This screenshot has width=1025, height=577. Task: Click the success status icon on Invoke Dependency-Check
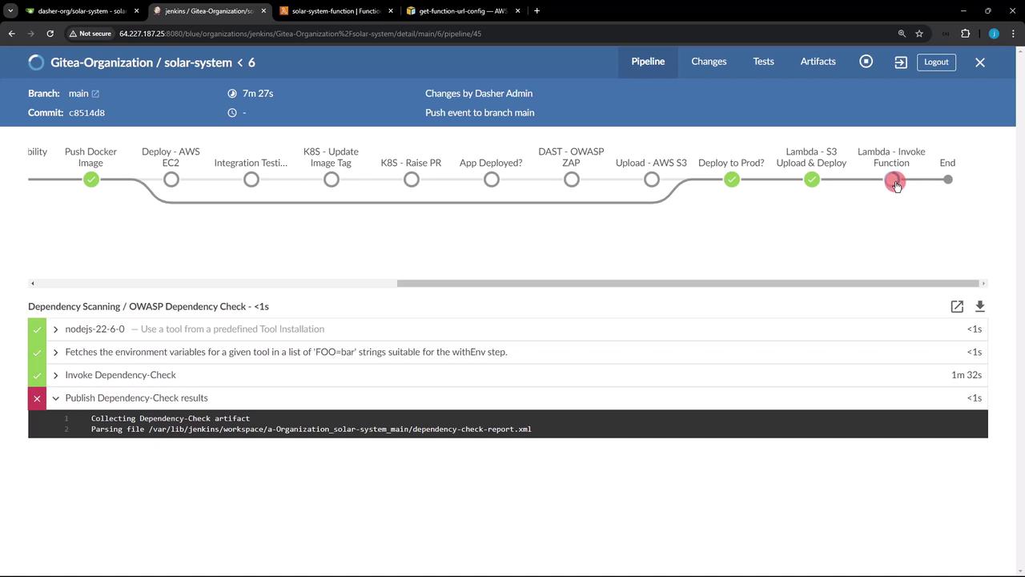(37, 375)
